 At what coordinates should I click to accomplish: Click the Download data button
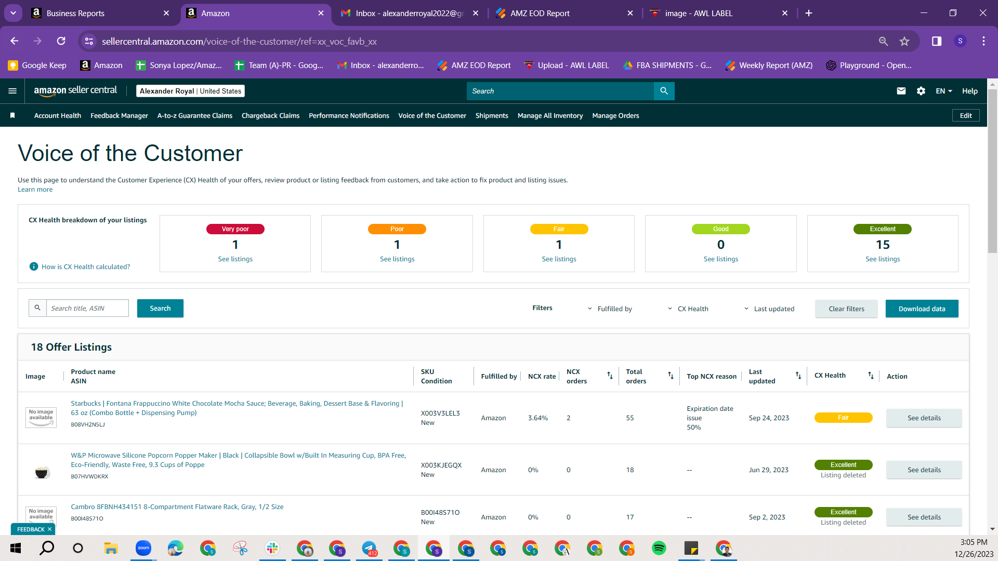pos(922,309)
